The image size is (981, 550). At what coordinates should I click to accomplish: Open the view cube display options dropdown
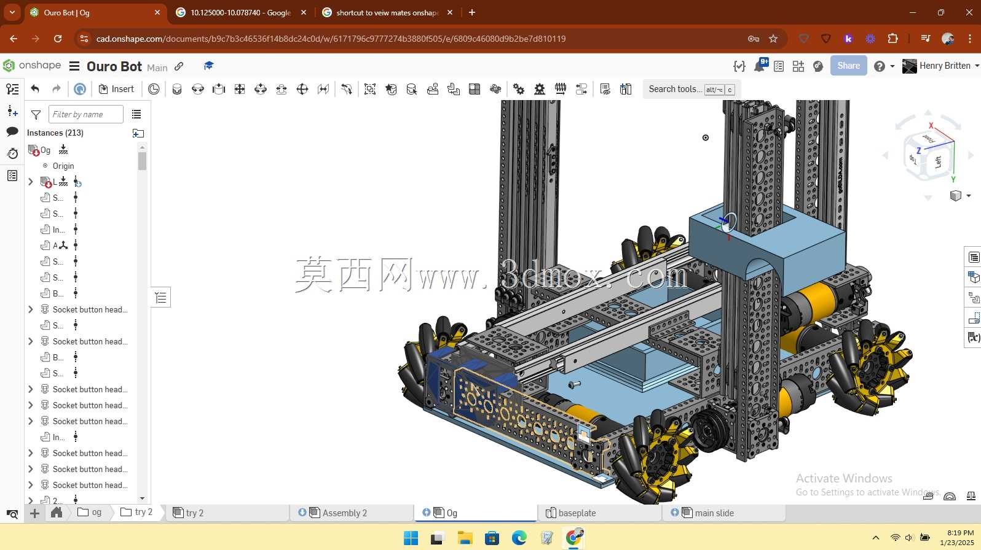(960, 196)
